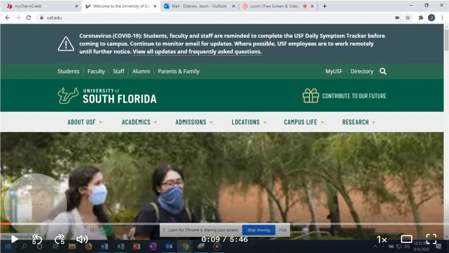Skip forward 5 seconds in video
The width and height of the screenshot is (449, 253).
click(60, 239)
